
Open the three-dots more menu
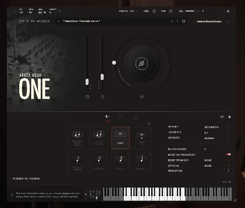[221, 11]
